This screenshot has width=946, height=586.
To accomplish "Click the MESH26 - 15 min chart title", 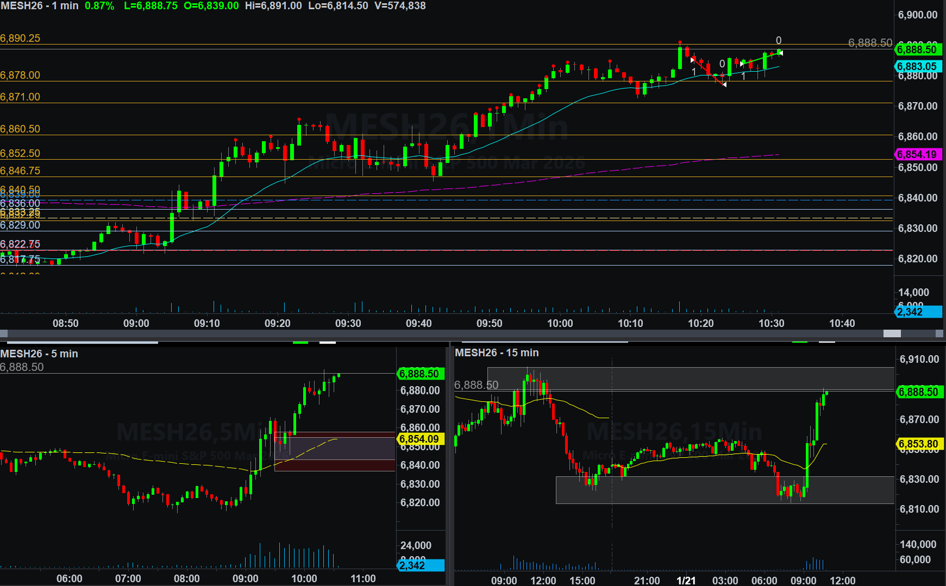I will click(497, 352).
